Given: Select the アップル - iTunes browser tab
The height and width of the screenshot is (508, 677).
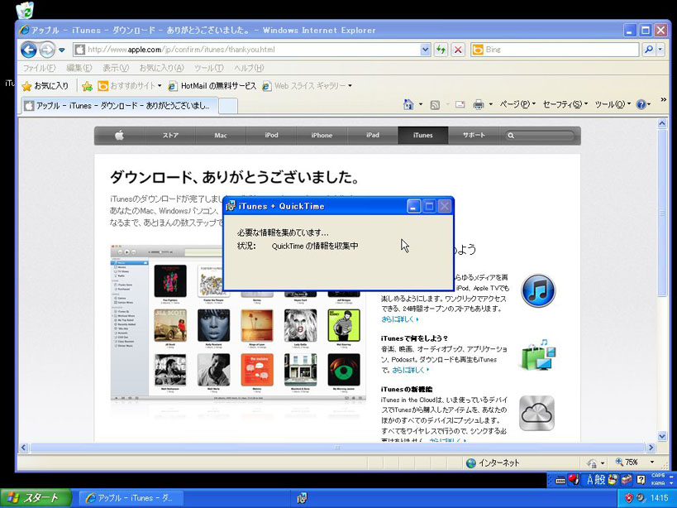Looking at the screenshot, I should coord(118,105).
